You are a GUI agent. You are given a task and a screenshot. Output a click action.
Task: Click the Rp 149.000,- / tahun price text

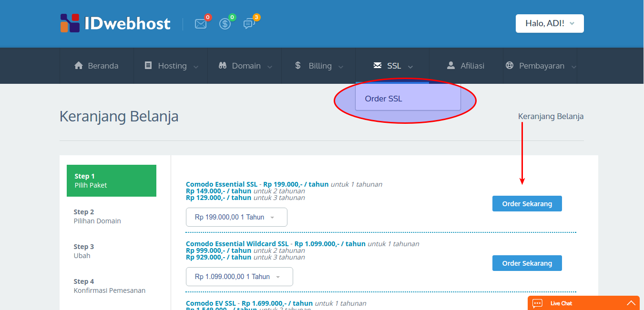coord(218,191)
